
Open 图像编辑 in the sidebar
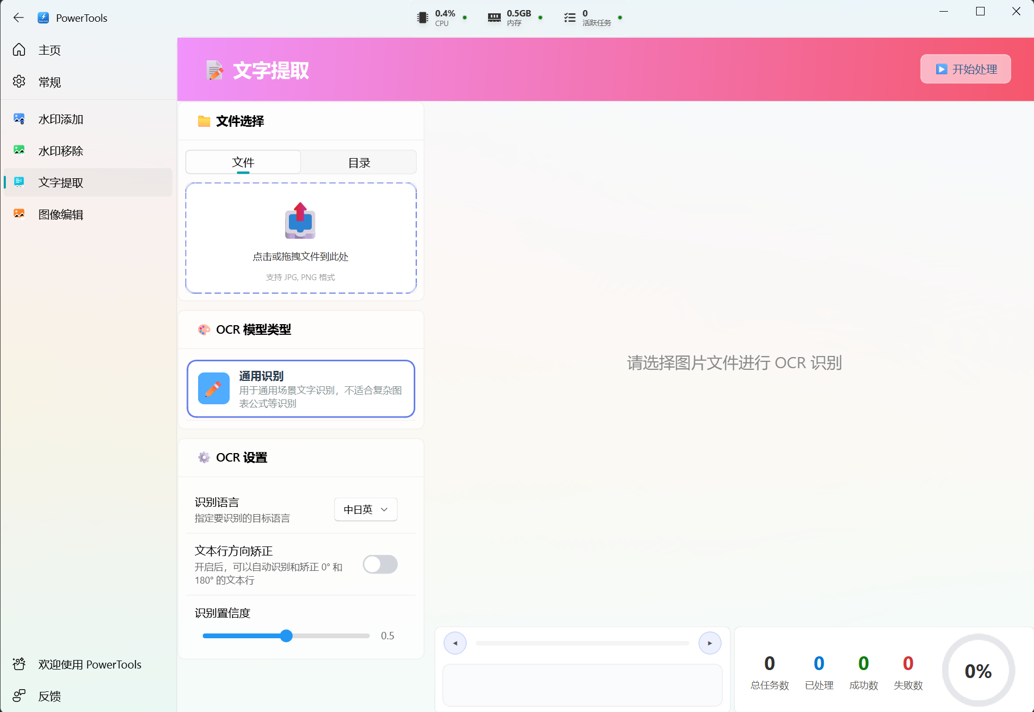(x=88, y=214)
